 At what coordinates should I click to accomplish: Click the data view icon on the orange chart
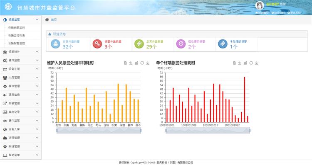pos(125,63)
